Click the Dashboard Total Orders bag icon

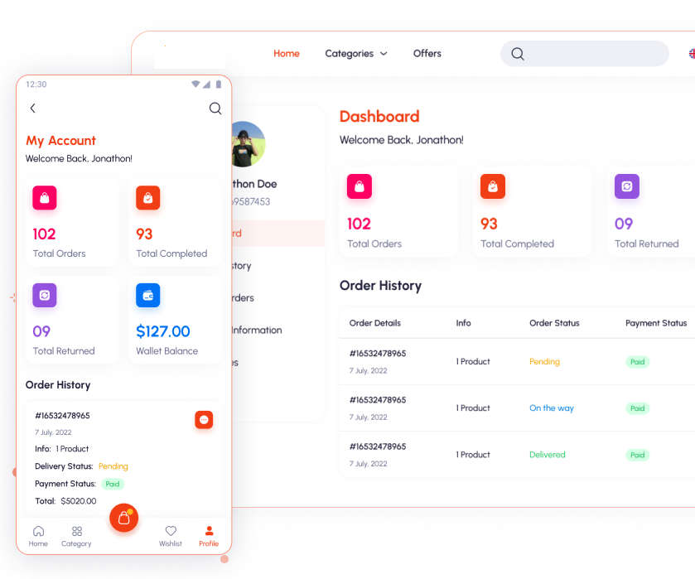click(359, 186)
